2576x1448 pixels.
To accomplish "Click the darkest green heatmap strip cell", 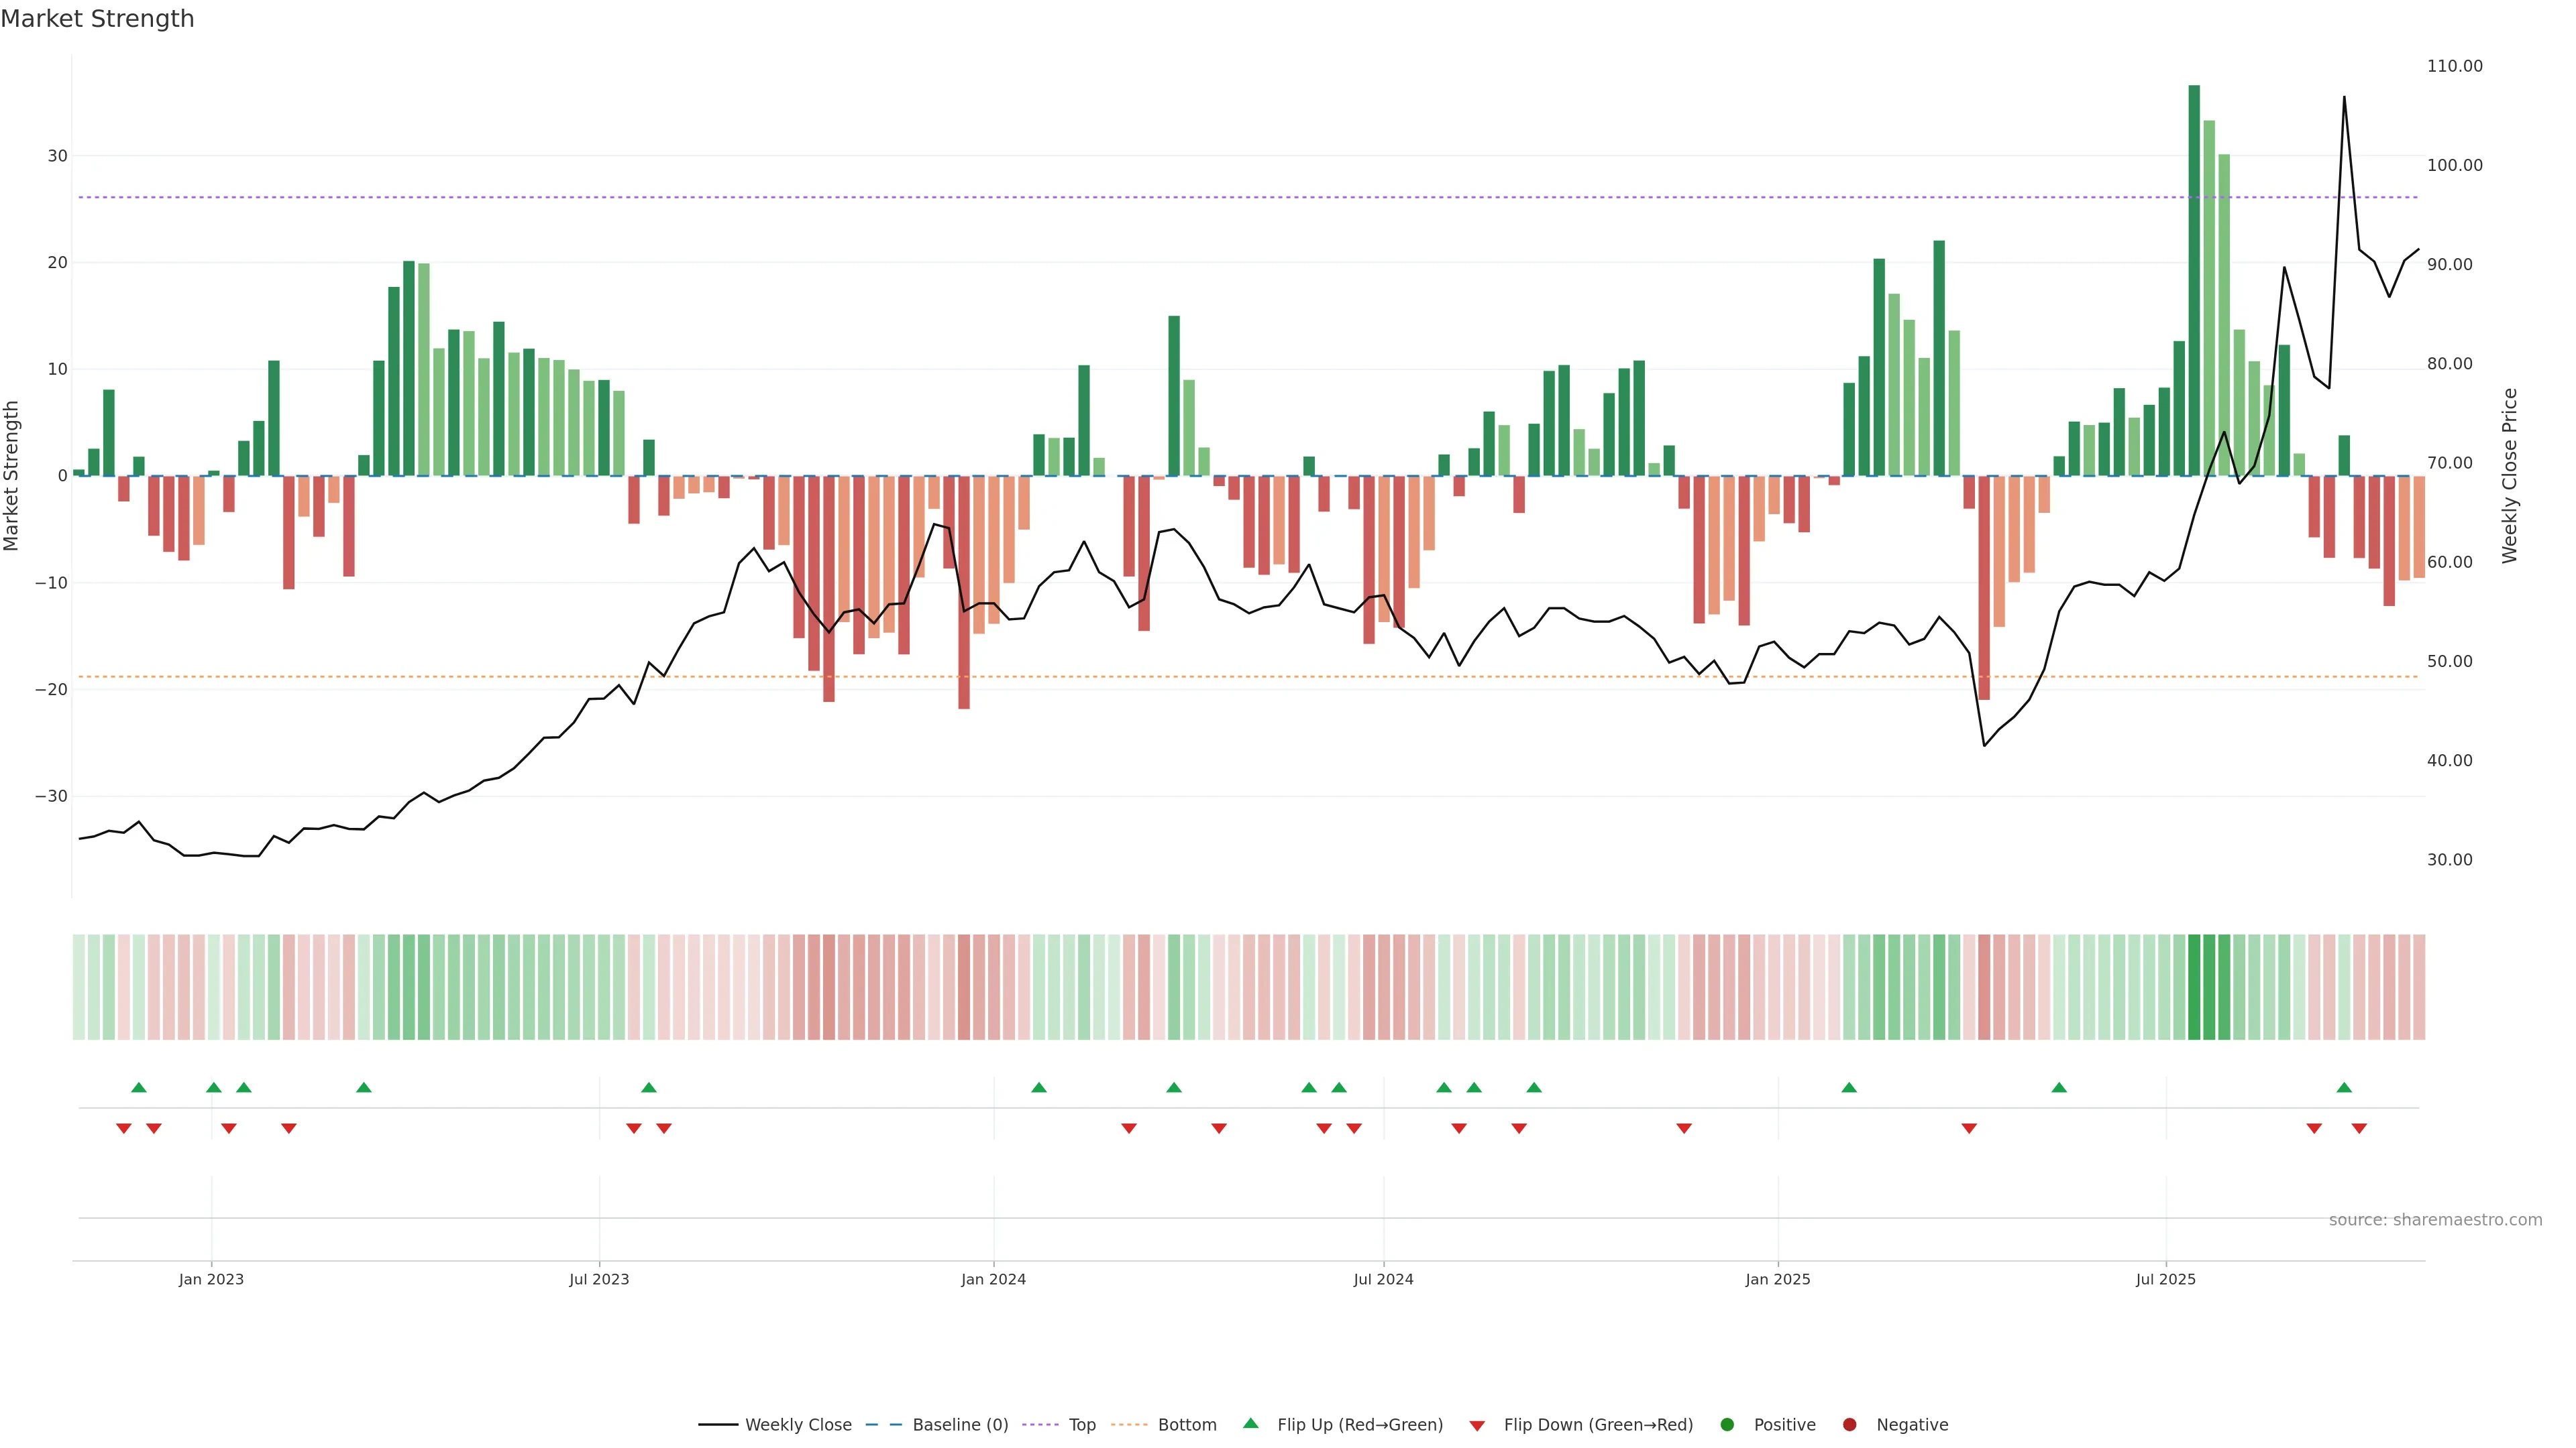I will 2194,987.
